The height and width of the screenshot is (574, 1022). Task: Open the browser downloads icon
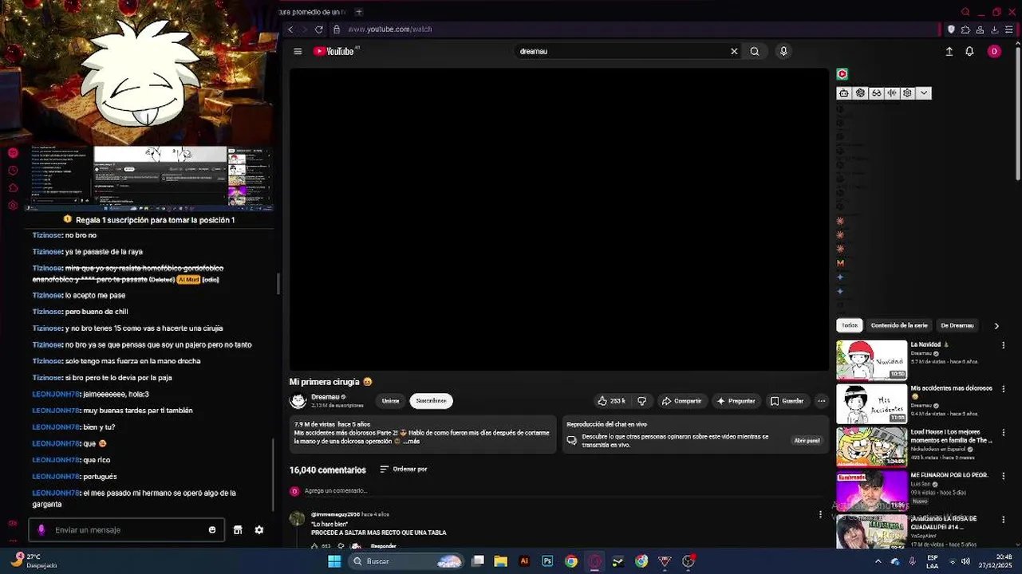tap(995, 29)
